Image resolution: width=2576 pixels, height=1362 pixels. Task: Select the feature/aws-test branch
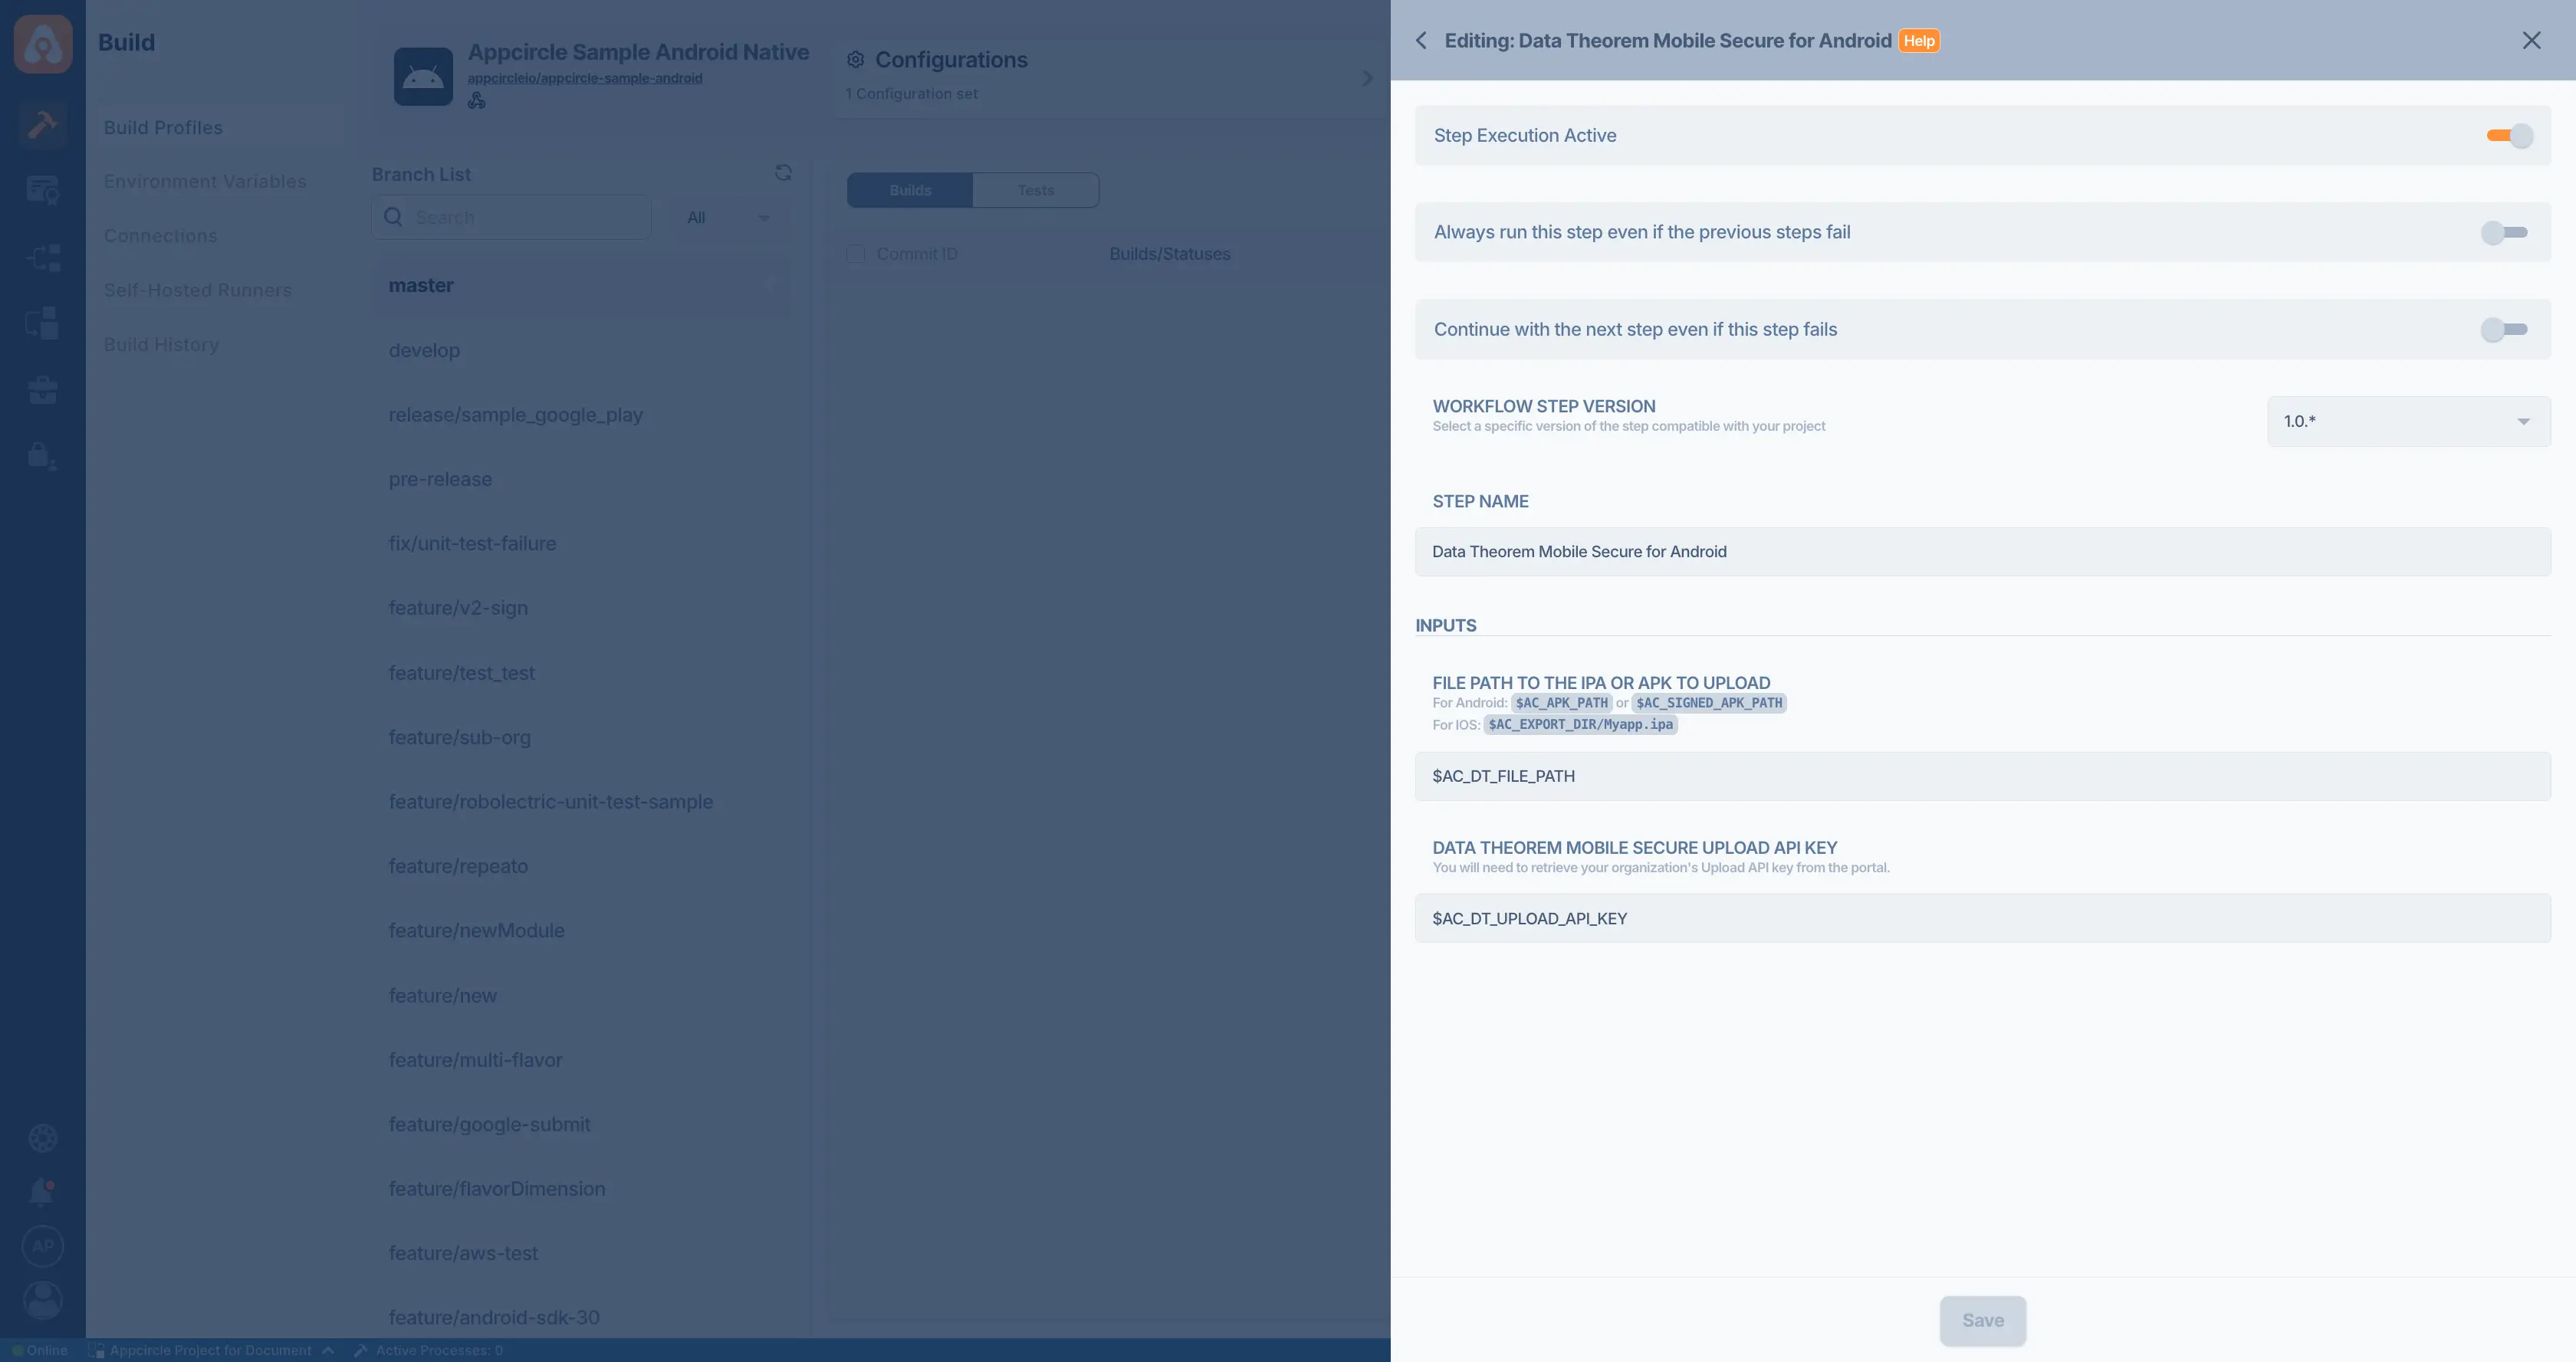coord(463,1253)
